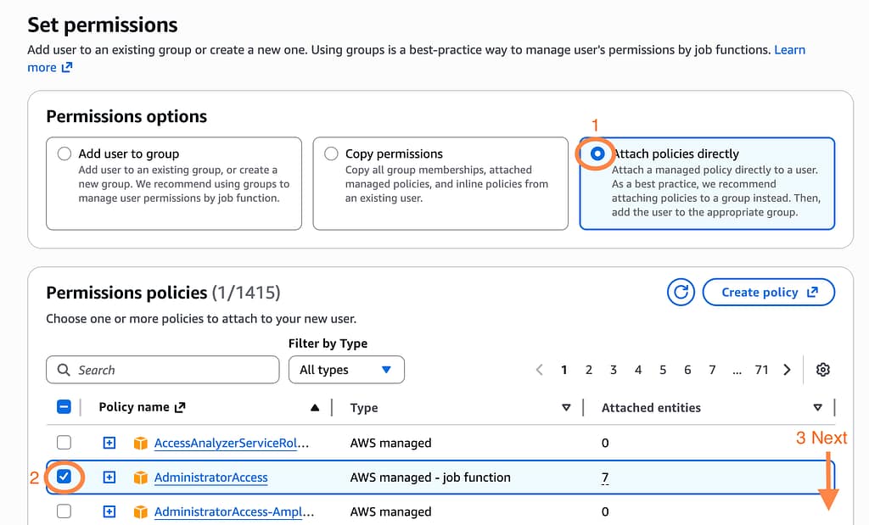Uncheck the AdministratorAccess policy checkbox
The width and height of the screenshot is (869, 525).
64,478
